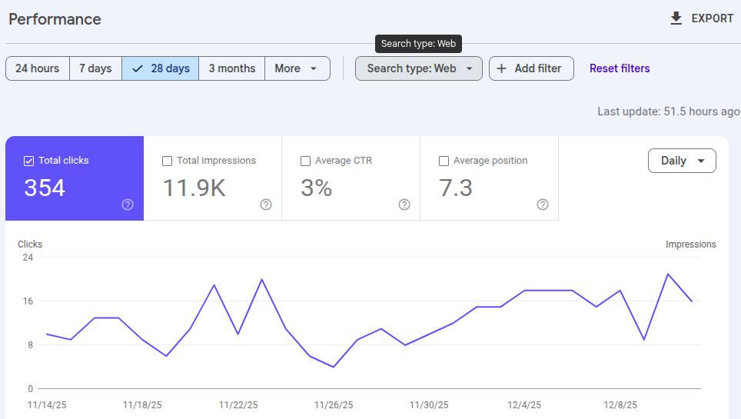This screenshot has height=419, width=741.
Task: Open help for Average CTR metric
Action: [404, 205]
